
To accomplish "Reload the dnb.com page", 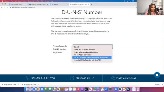I will click(x=7, y=7).
